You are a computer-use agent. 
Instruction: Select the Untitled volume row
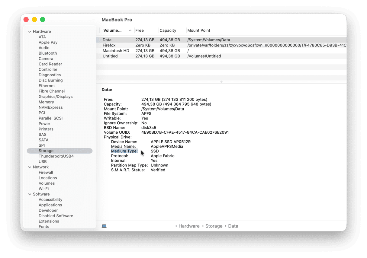pyautogui.click(x=221, y=56)
